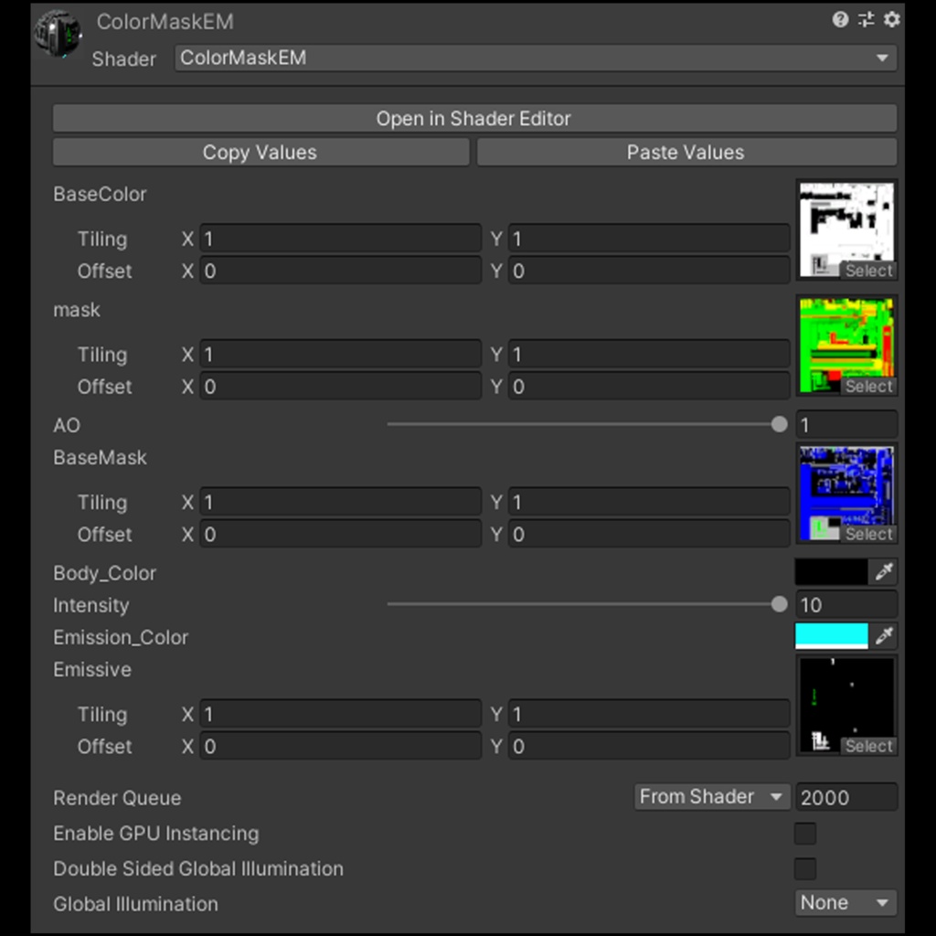
Task: Click Select on the Emissive texture
Action: pos(868,746)
